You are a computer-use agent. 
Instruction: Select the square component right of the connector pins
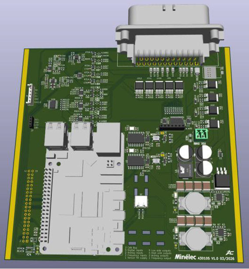(210, 73)
